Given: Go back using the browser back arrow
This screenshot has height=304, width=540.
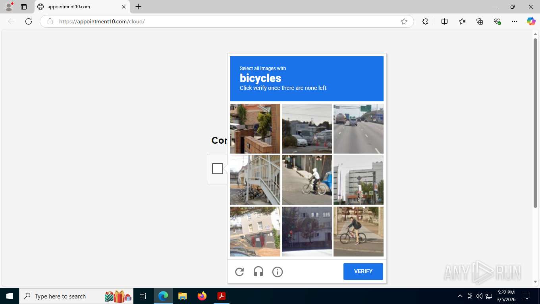Looking at the screenshot, I should 11,21.
